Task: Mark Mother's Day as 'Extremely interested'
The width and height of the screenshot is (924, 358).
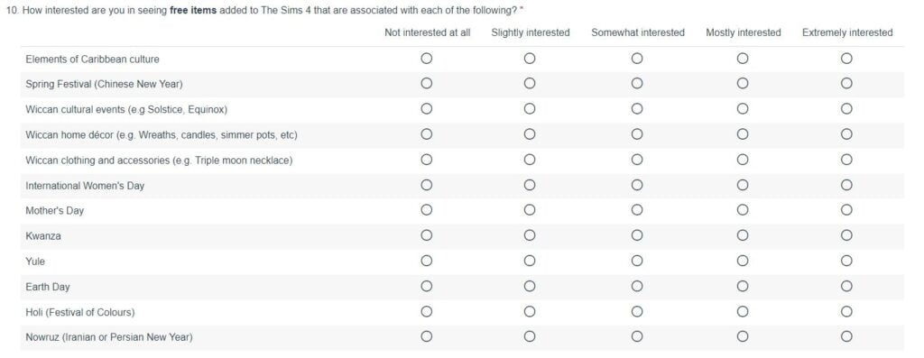Action: click(x=846, y=210)
